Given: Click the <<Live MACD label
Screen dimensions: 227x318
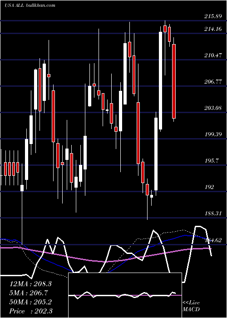Looking at the screenshot, I should pyautogui.click(x=191, y=306).
